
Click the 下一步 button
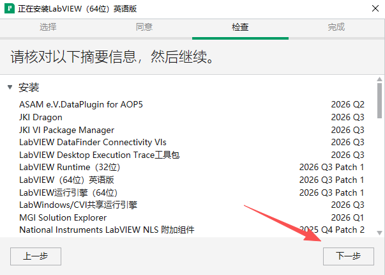coord(349,256)
